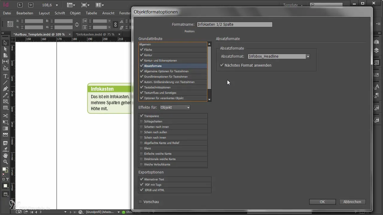Select the Gradient Swatch tool

[x=5, y=128]
